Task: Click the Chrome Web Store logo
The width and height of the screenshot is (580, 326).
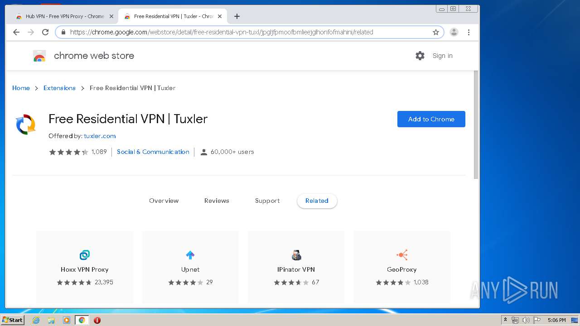Action: click(39, 56)
